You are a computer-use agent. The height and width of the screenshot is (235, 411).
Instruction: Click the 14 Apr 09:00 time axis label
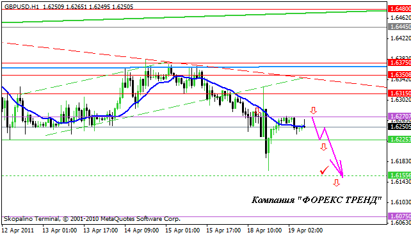click(x=141, y=231)
